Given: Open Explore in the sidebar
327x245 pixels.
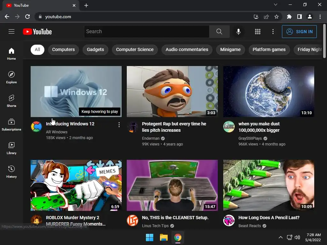Looking at the screenshot, I should 11,77.
